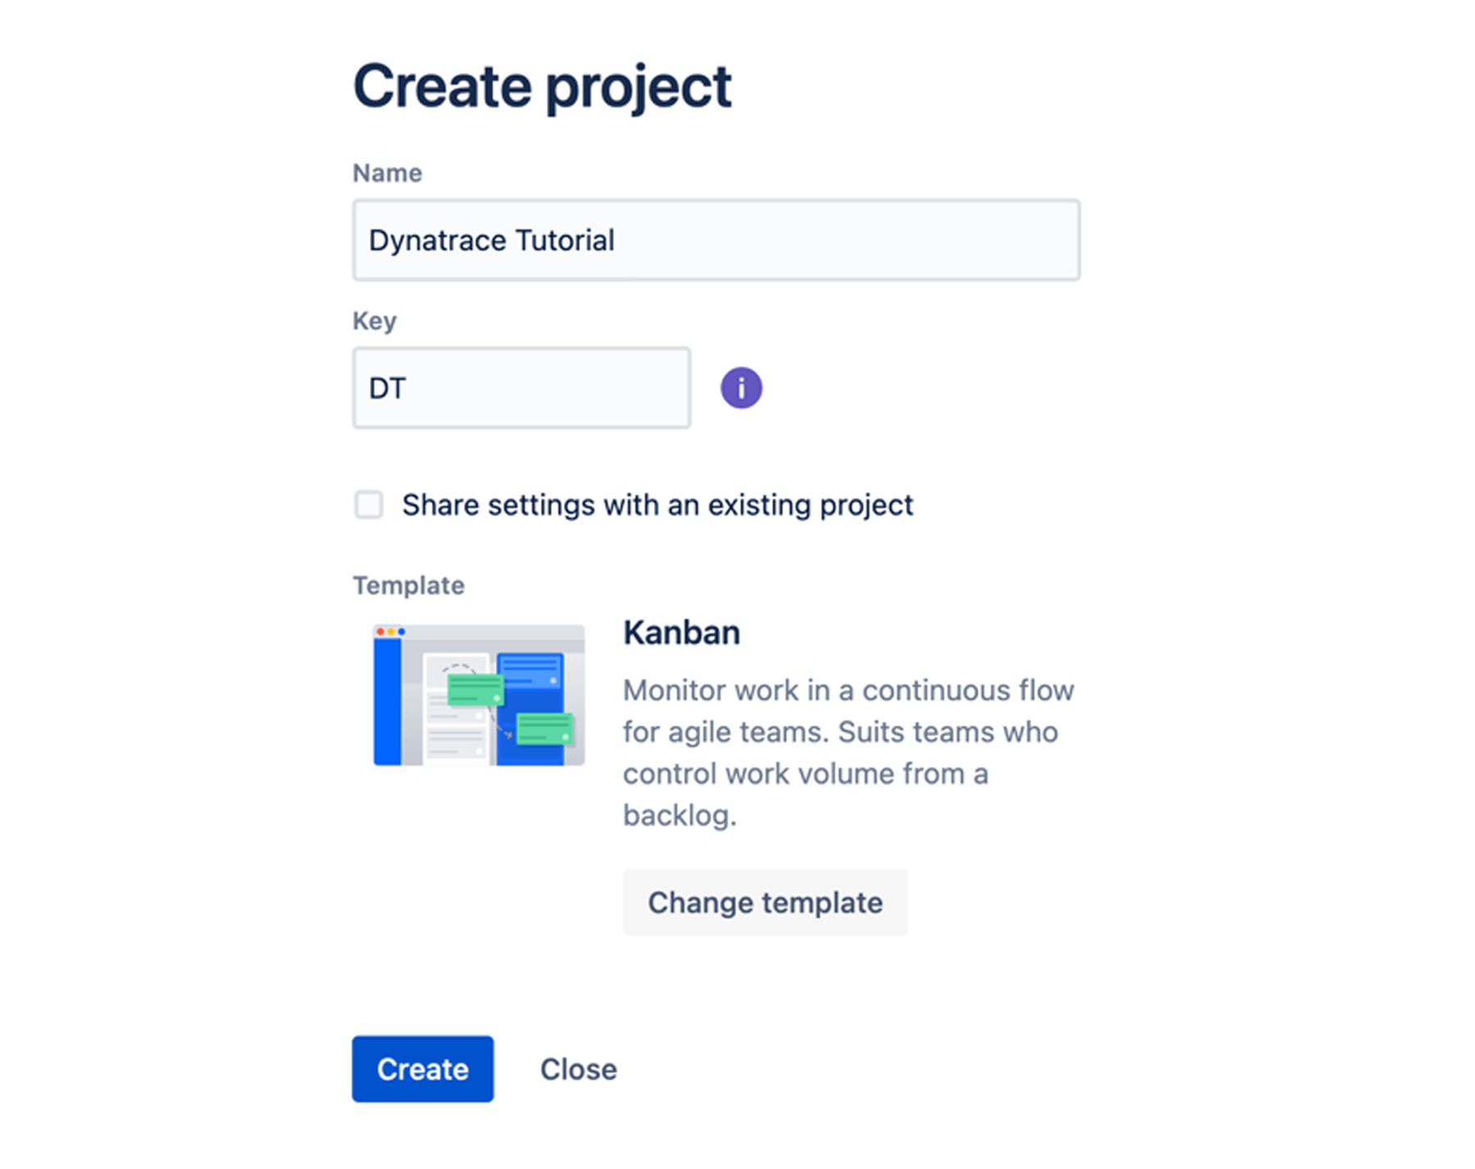Click the Kanban template description text
Viewport: 1475px width, 1169px height.
tap(848, 752)
